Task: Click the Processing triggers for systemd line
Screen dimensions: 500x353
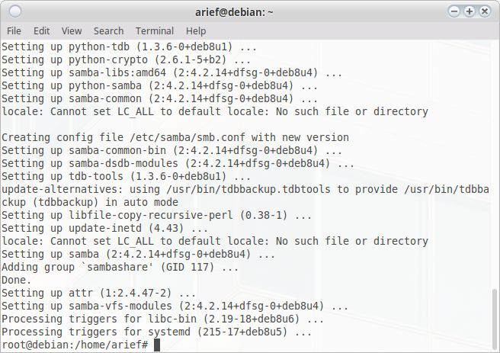Action: click(x=156, y=332)
